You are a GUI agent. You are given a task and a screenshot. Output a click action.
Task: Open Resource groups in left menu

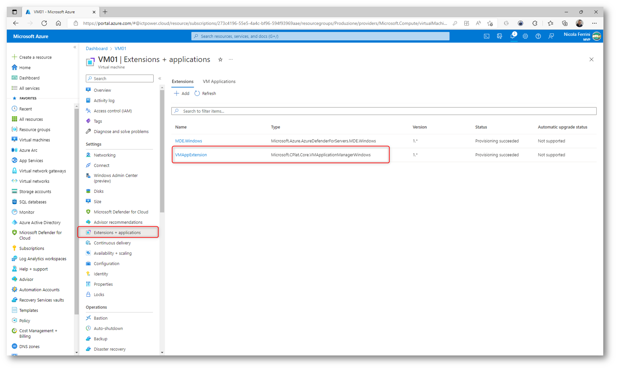point(35,130)
